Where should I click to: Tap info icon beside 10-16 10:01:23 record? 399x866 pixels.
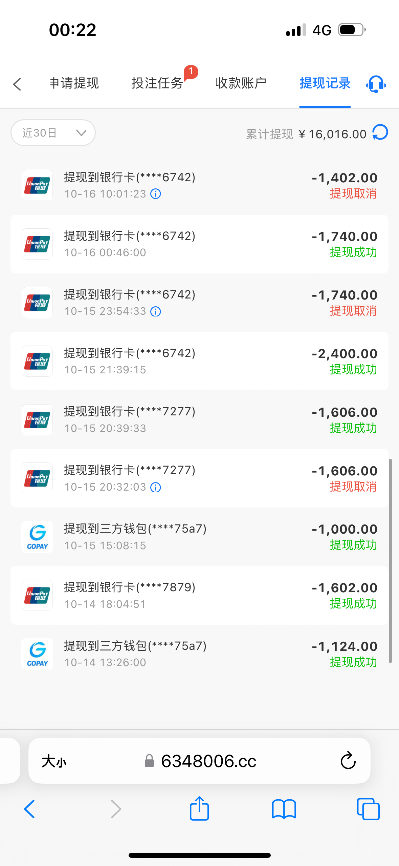click(x=156, y=194)
